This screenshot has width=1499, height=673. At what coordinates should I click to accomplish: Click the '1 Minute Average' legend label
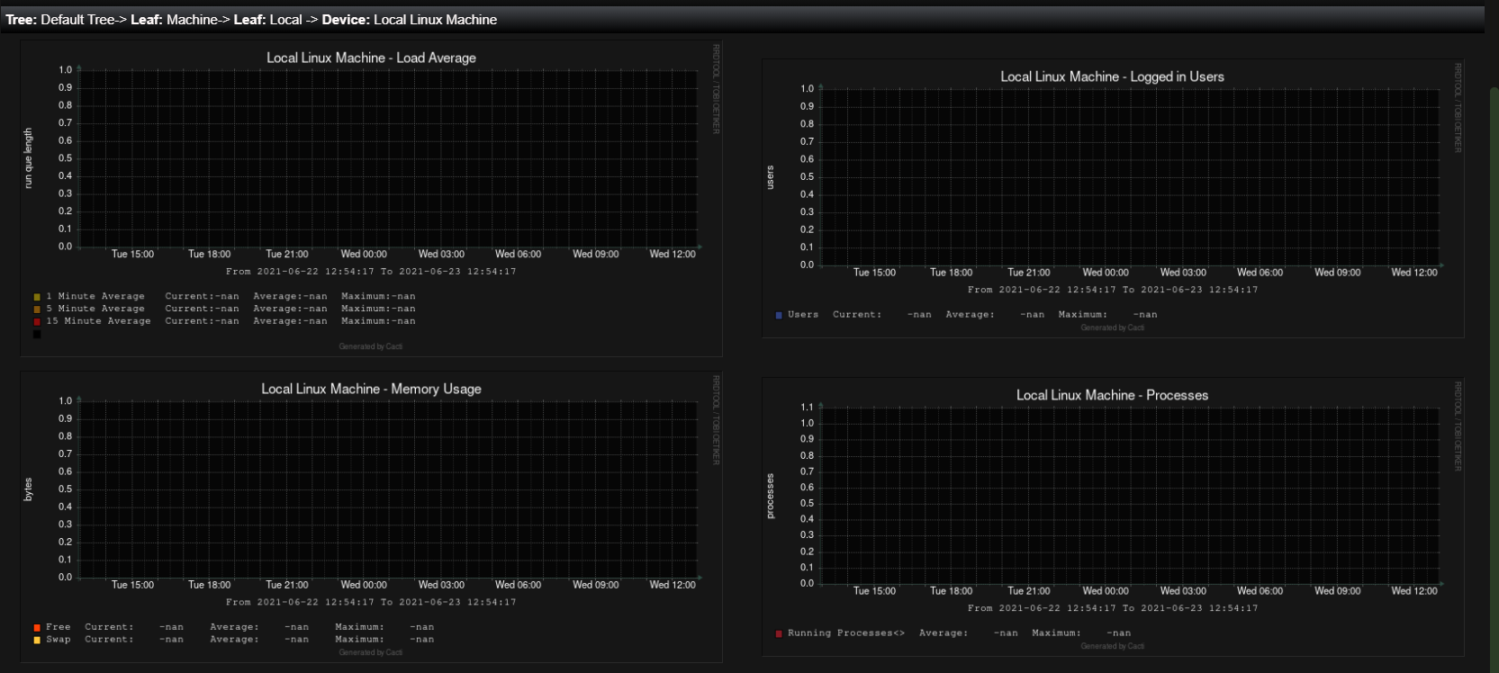[x=95, y=296]
